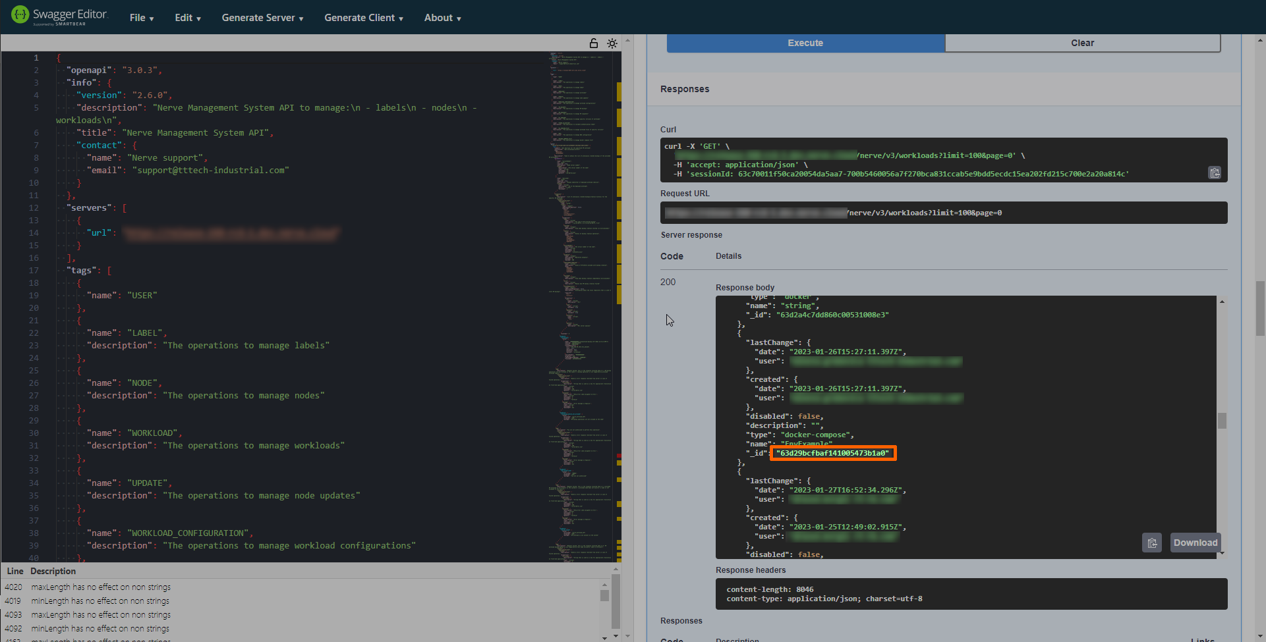The image size is (1266, 642).
Task: Select the highlighted _id value in the response
Action: pyautogui.click(x=832, y=453)
